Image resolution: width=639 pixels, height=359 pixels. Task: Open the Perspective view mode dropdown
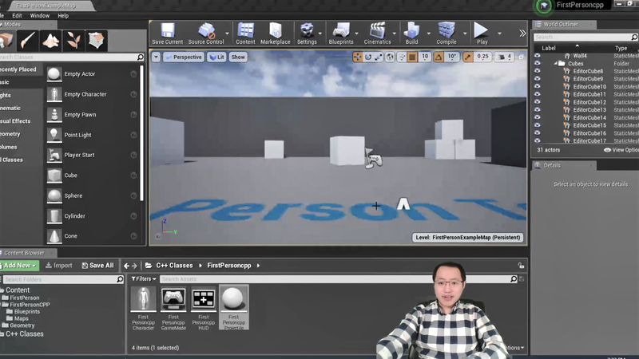(x=184, y=57)
